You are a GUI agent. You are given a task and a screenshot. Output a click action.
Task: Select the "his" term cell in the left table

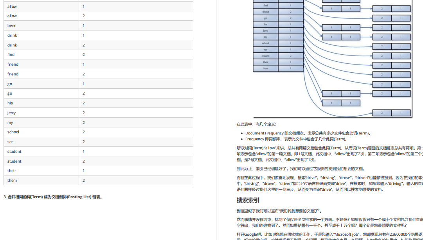(x=41, y=103)
